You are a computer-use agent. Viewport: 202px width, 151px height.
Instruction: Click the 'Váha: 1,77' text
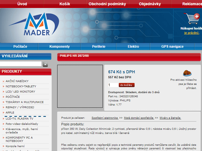coord(115,105)
